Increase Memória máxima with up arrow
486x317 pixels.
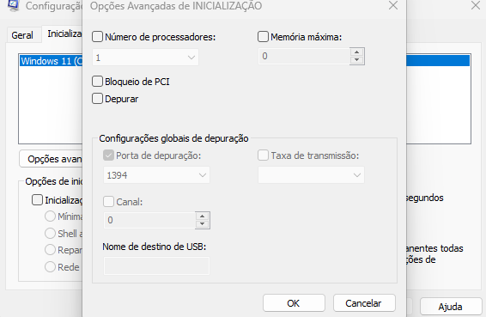[x=356, y=52]
